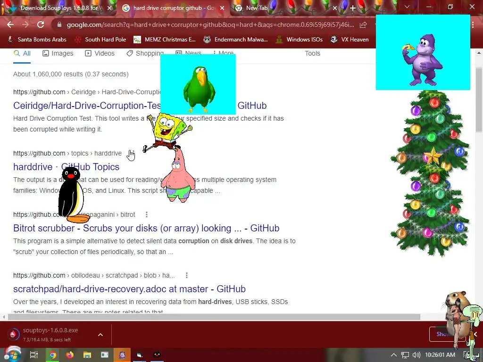Open the Windows Start button

point(12,354)
